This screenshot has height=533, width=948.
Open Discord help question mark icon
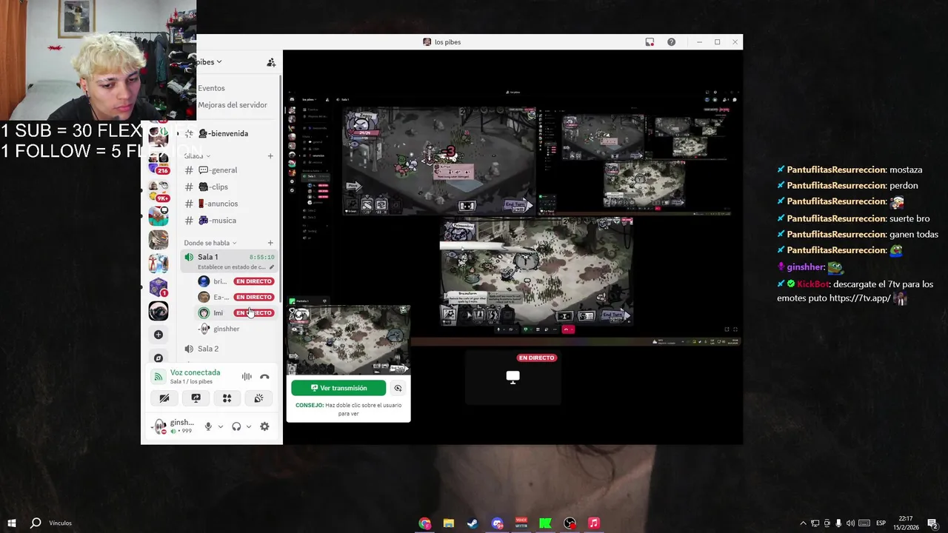671,42
